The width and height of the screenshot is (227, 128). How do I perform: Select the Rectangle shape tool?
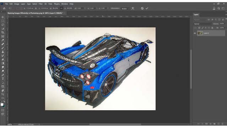coord(3,86)
